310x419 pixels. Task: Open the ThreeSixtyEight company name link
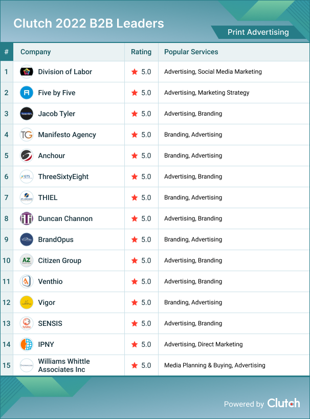pos(63,177)
